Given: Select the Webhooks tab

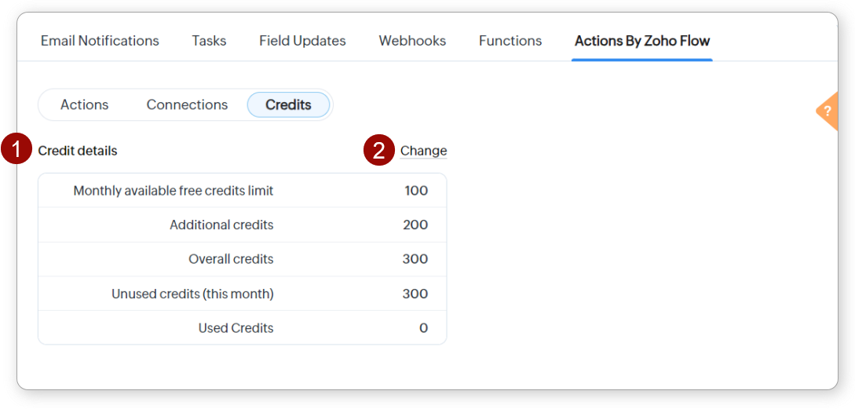Looking at the screenshot, I should point(412,41).
